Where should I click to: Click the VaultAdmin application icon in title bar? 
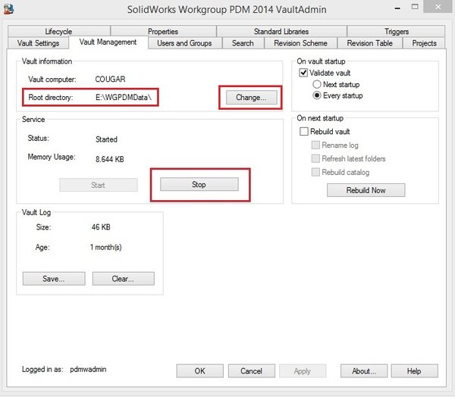pyautogui.click(x=8, y=8)
